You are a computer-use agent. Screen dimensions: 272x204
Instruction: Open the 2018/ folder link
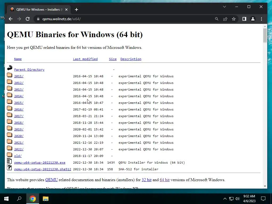(x=19, y=123)
